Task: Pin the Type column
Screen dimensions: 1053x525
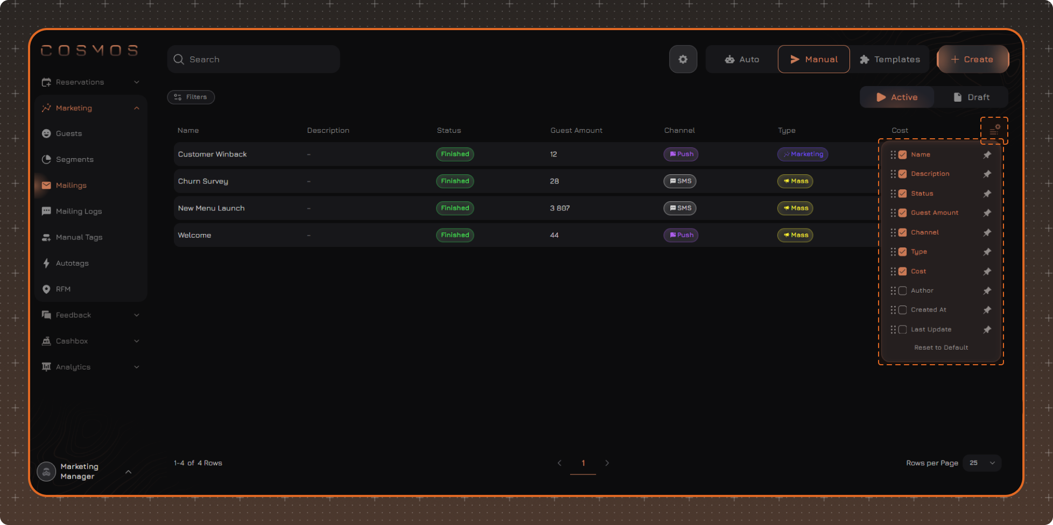Action: 987,252
